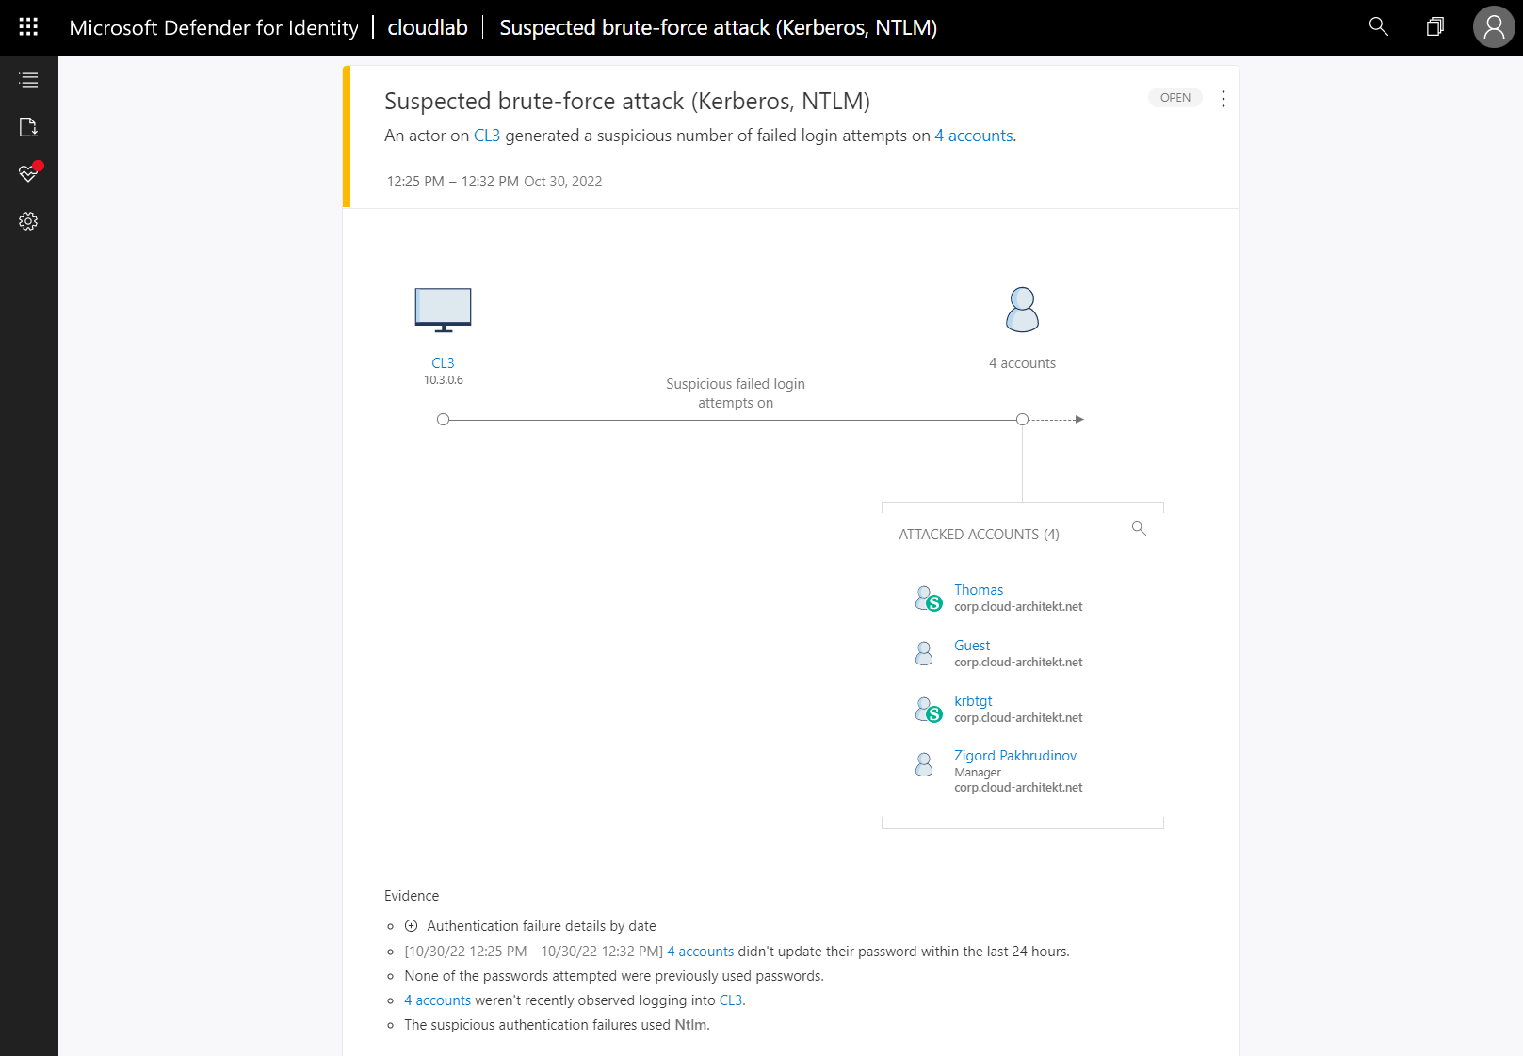Open the configuration gear icon
The width and height of the screenshot is (1523, 1056).
click(x=28, y=221)
